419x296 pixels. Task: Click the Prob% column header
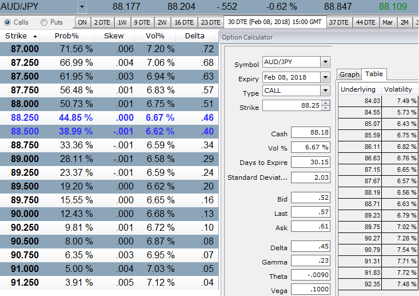tap(67, 36)
